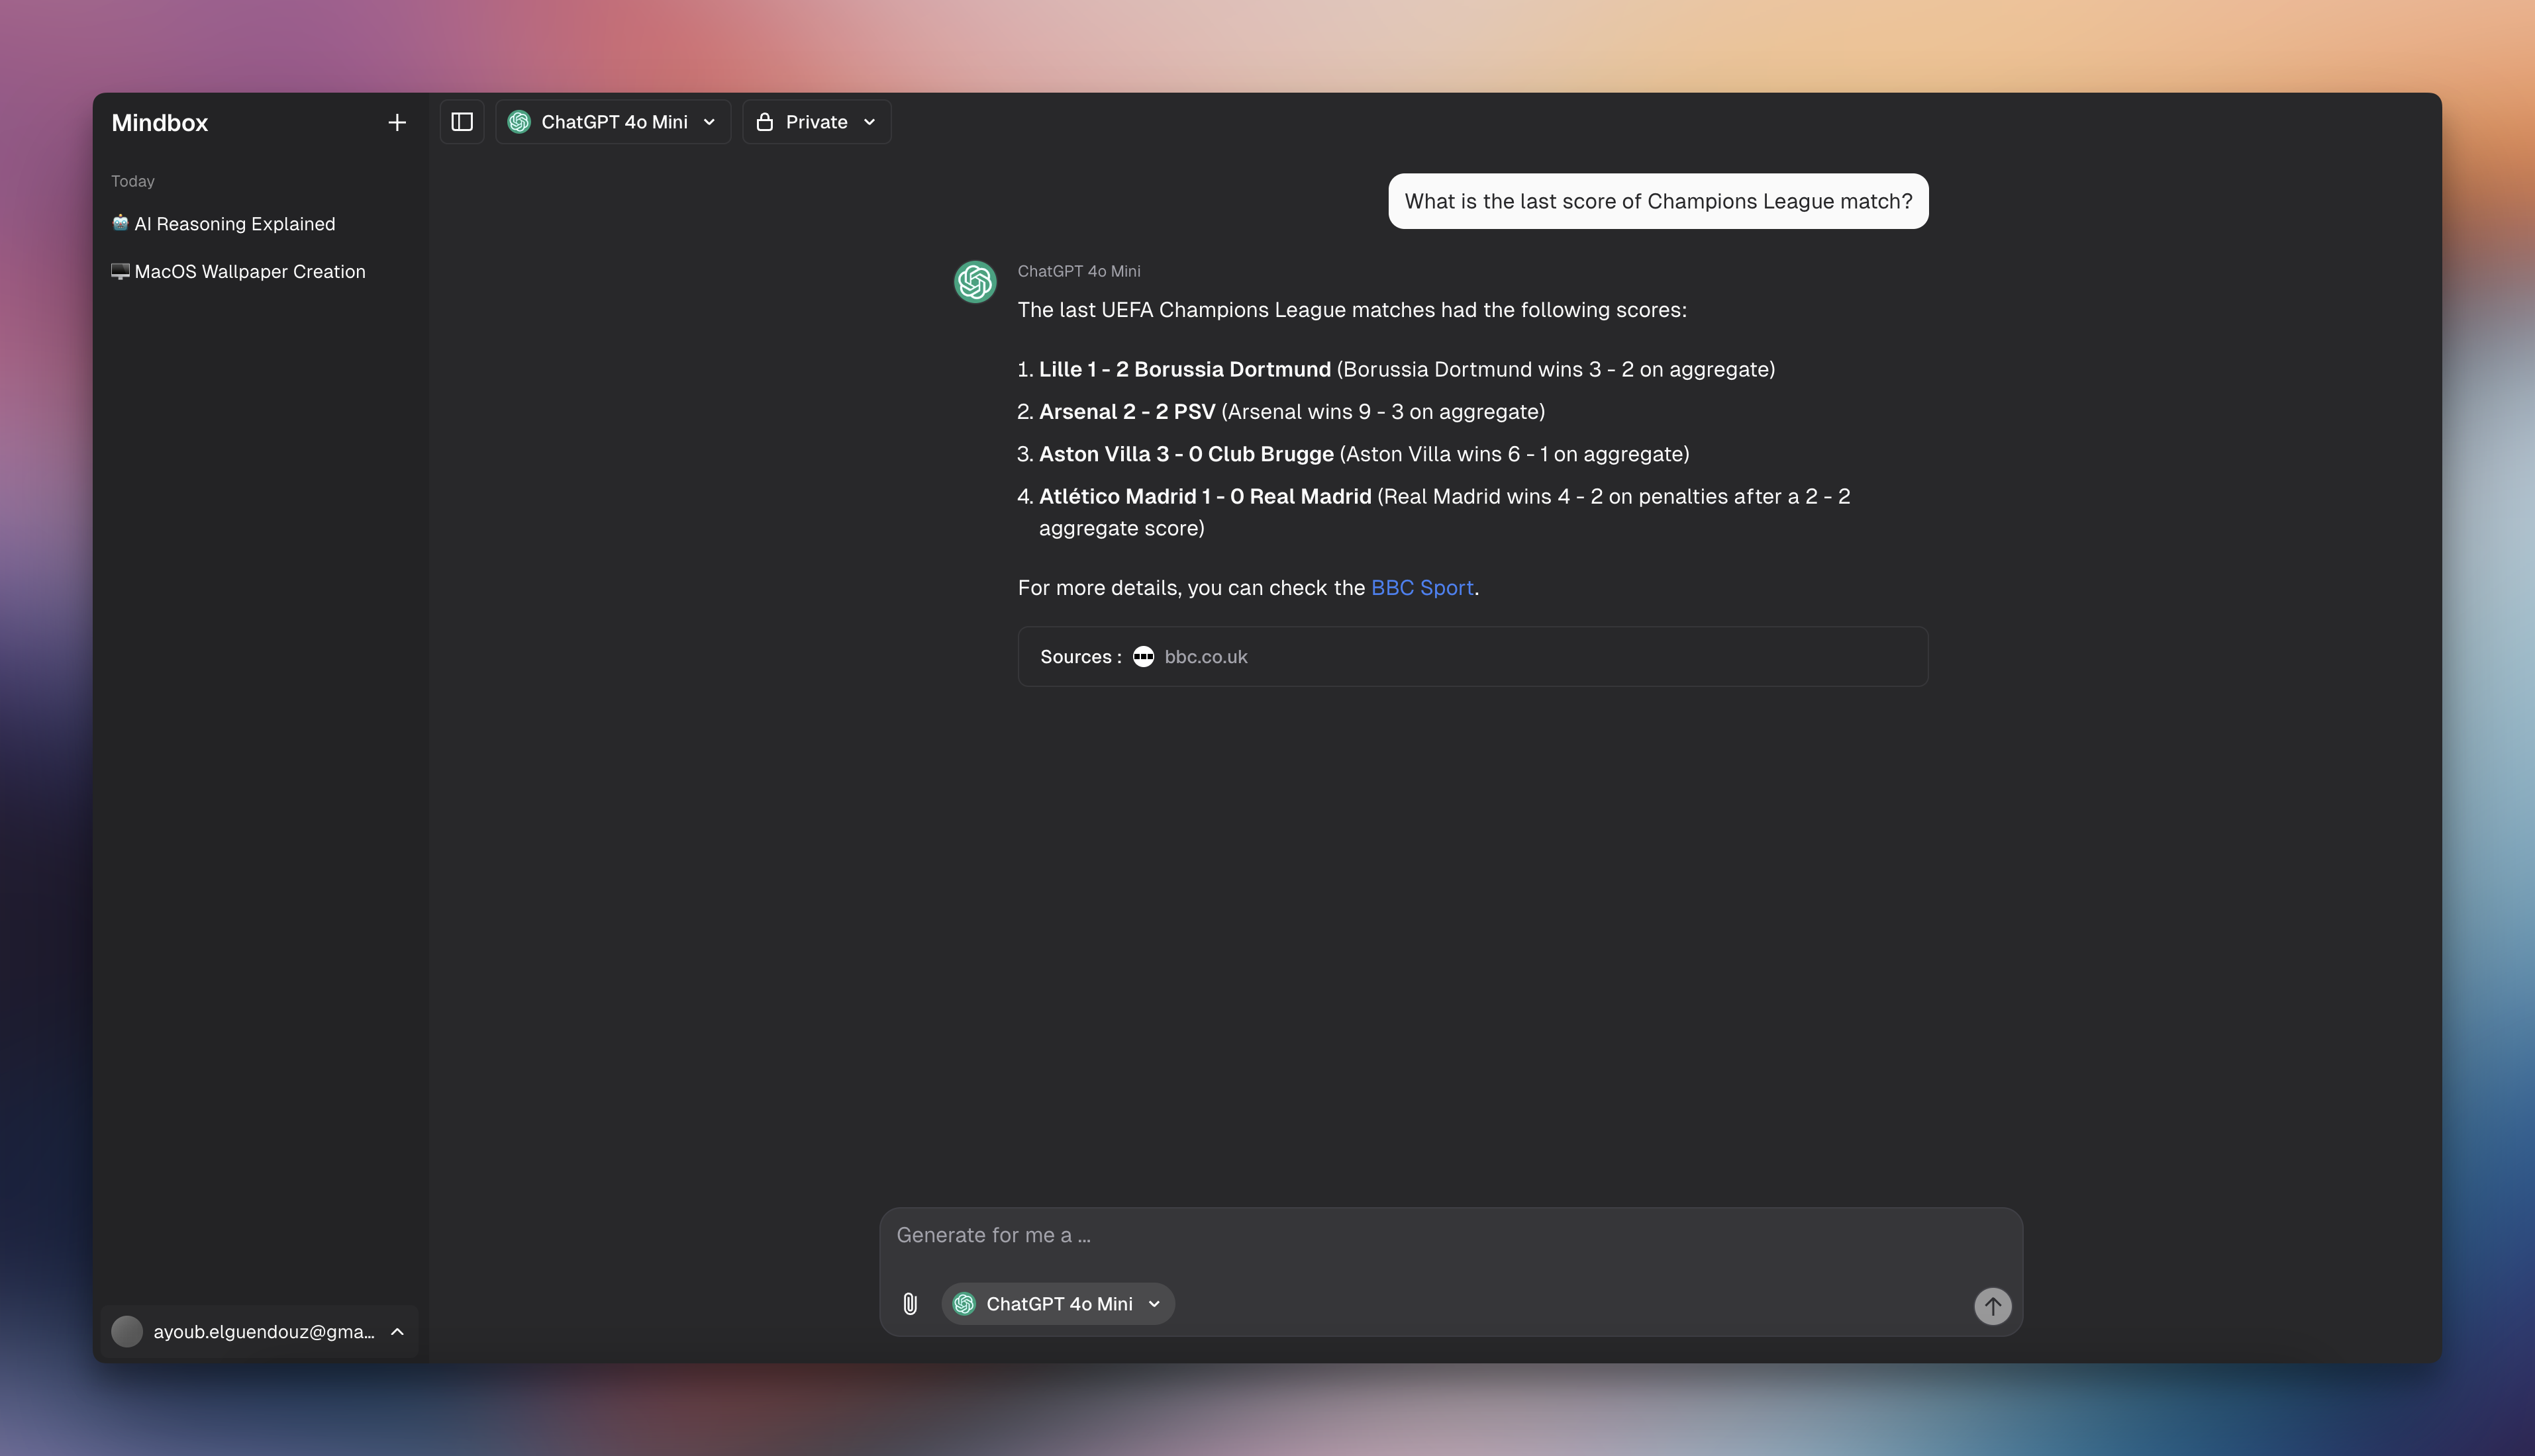Follow the BBC Sport link
This screenshot has height=1456, width=2535.
[x=1422, y=588]
